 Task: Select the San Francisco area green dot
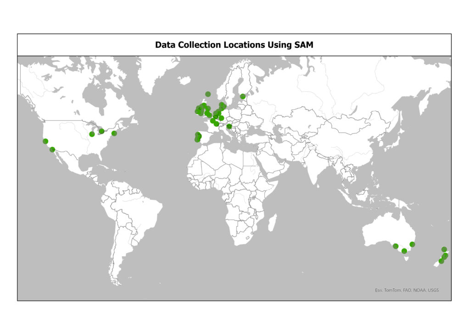coord(45,141)
